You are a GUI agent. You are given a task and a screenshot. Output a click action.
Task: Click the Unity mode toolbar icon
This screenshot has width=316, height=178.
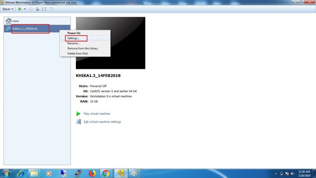(x=51, y=9)
